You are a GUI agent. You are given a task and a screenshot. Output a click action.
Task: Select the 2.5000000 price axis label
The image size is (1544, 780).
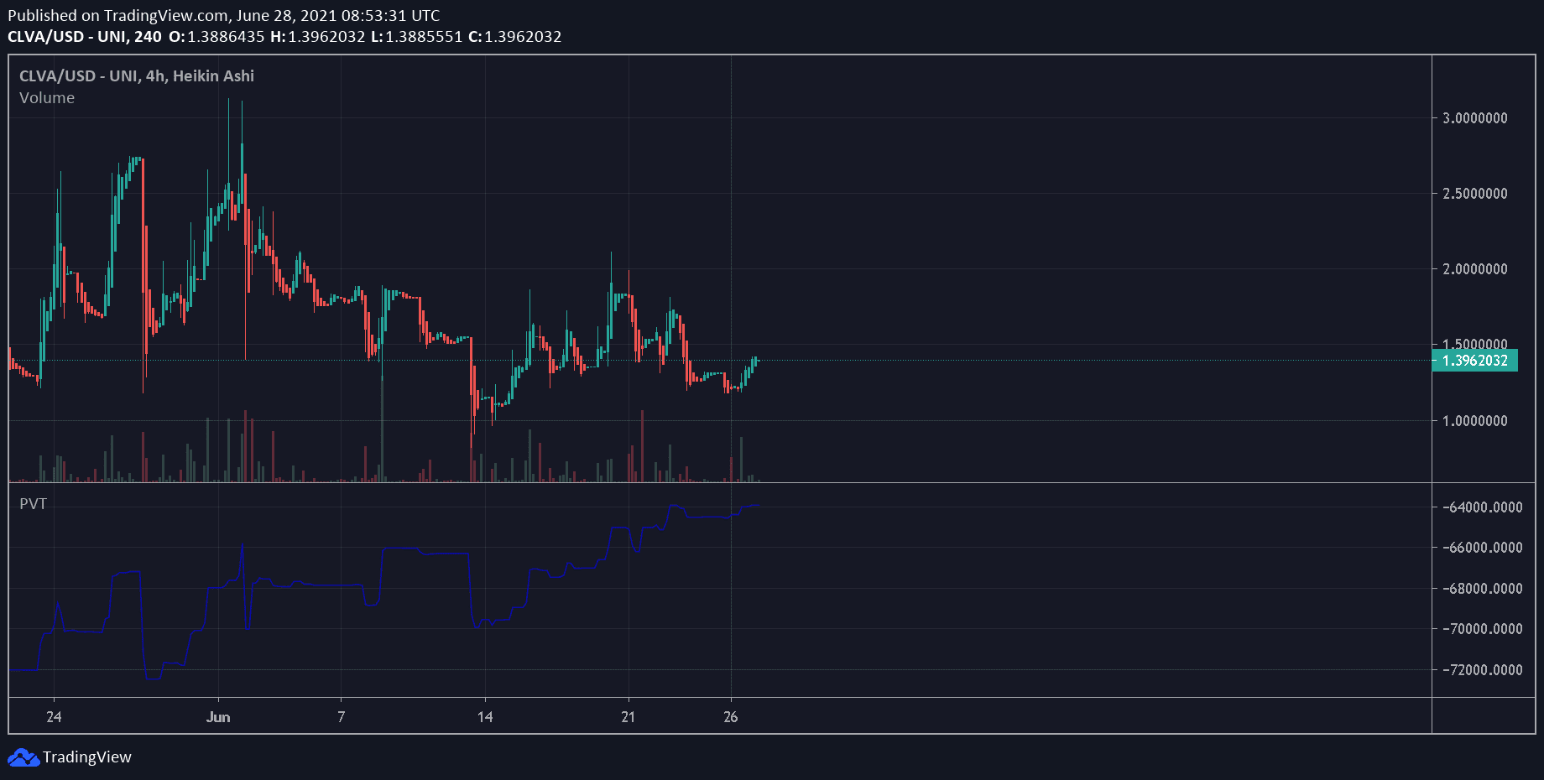pos(1474,194)
